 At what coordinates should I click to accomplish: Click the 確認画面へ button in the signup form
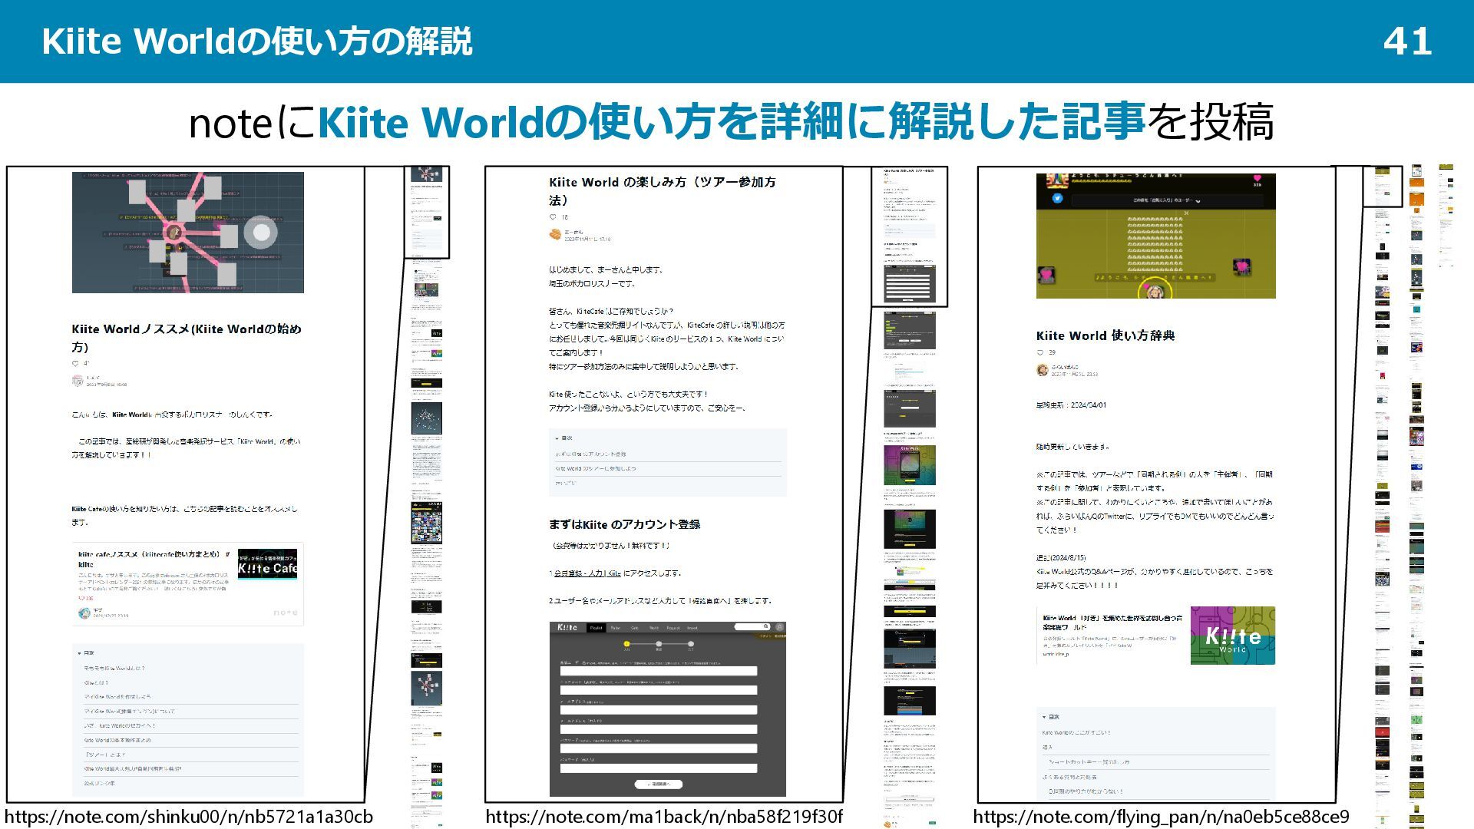658,784
